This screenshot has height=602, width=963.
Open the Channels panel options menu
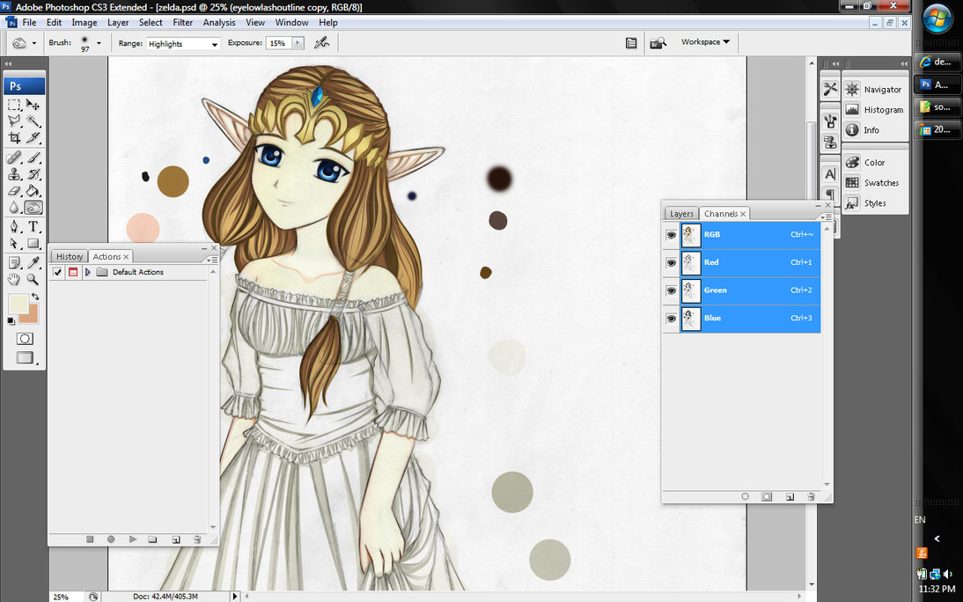tap(827, 217)
